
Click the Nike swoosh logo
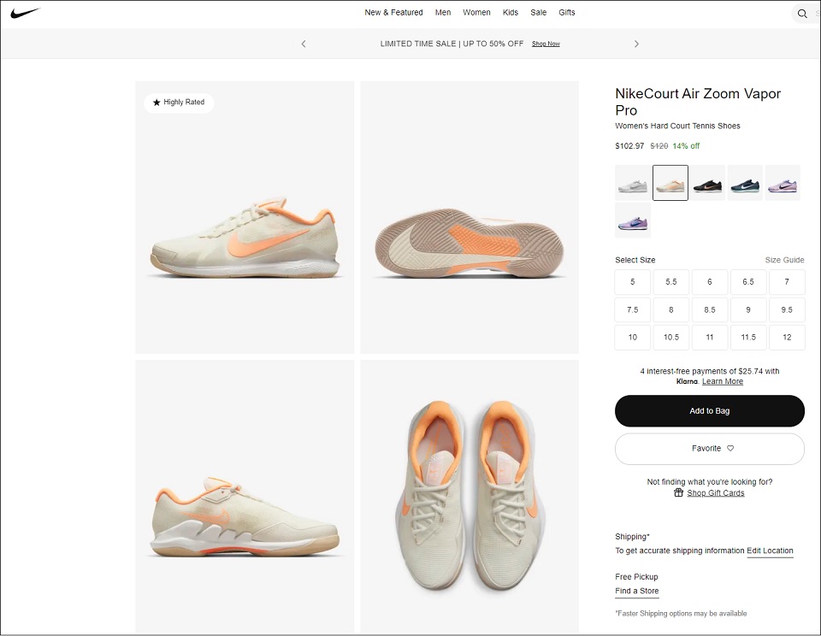[25, 13]
